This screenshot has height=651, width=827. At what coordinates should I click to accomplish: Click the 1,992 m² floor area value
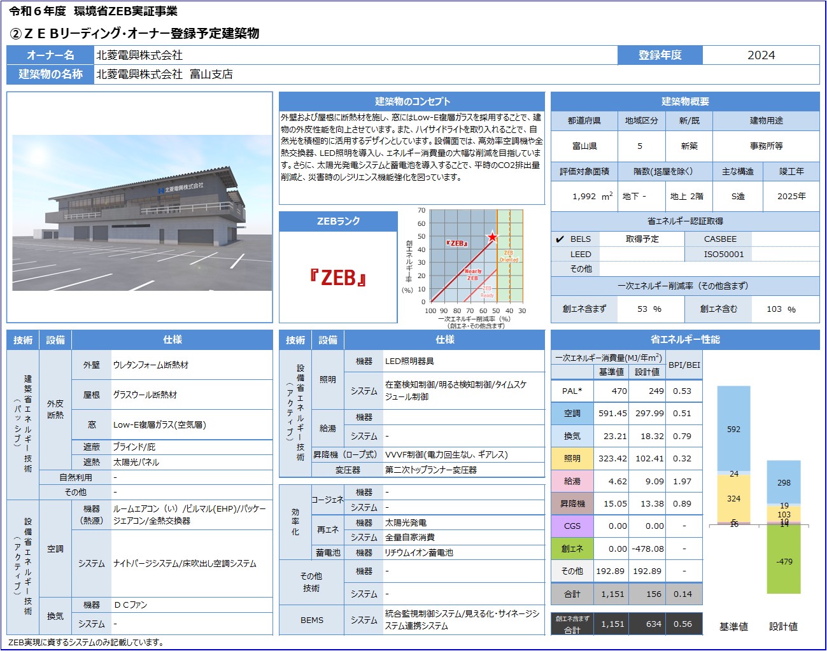(x=592, y=197)
